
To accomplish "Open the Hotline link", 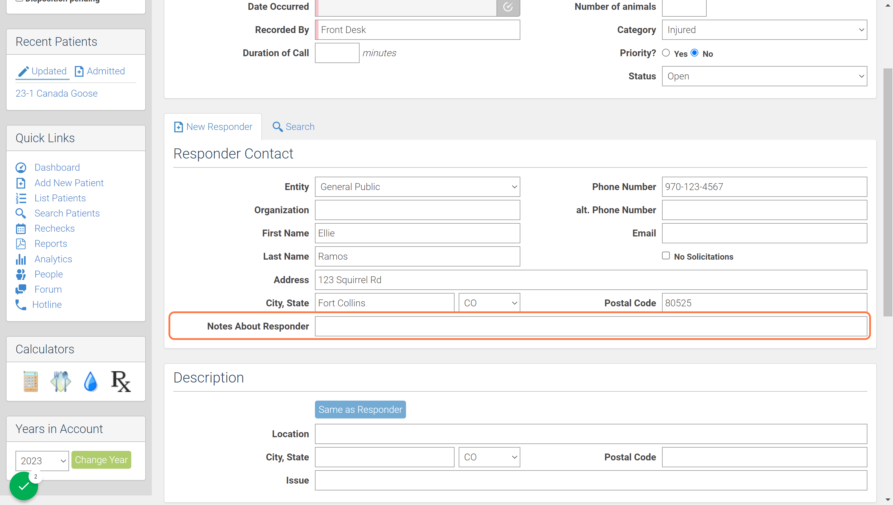I will pyautogui.click(x=47, y=305).
